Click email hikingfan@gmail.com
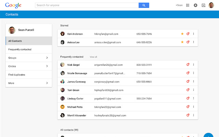 coord(106,34)
